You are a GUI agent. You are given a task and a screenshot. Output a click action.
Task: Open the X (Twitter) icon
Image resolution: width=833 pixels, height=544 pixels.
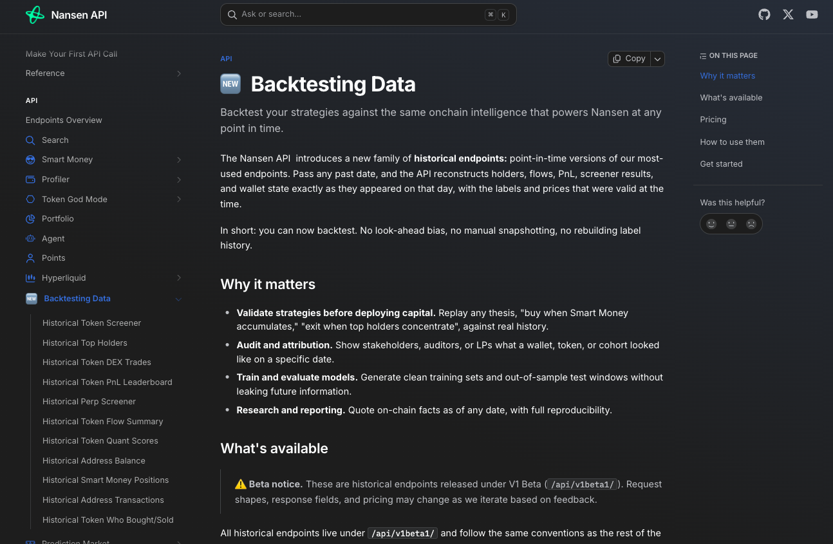788,14
